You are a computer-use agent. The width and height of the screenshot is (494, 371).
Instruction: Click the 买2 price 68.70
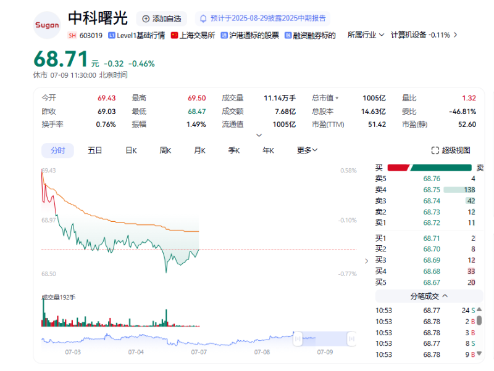pyautogui.click(x=432, y=250)
